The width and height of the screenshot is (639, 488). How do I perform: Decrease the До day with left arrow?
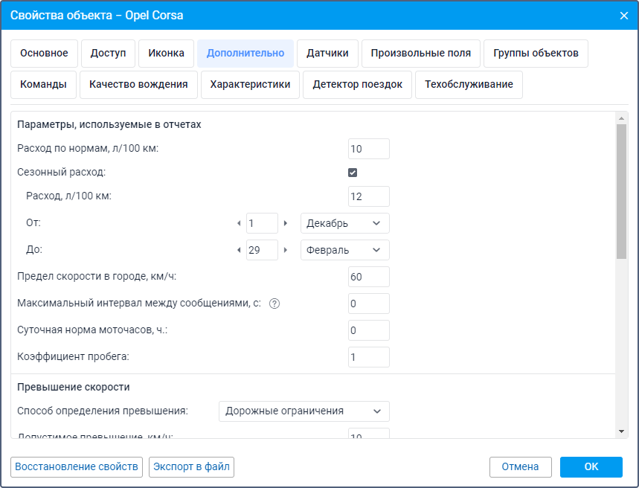(x=239, y=250)
